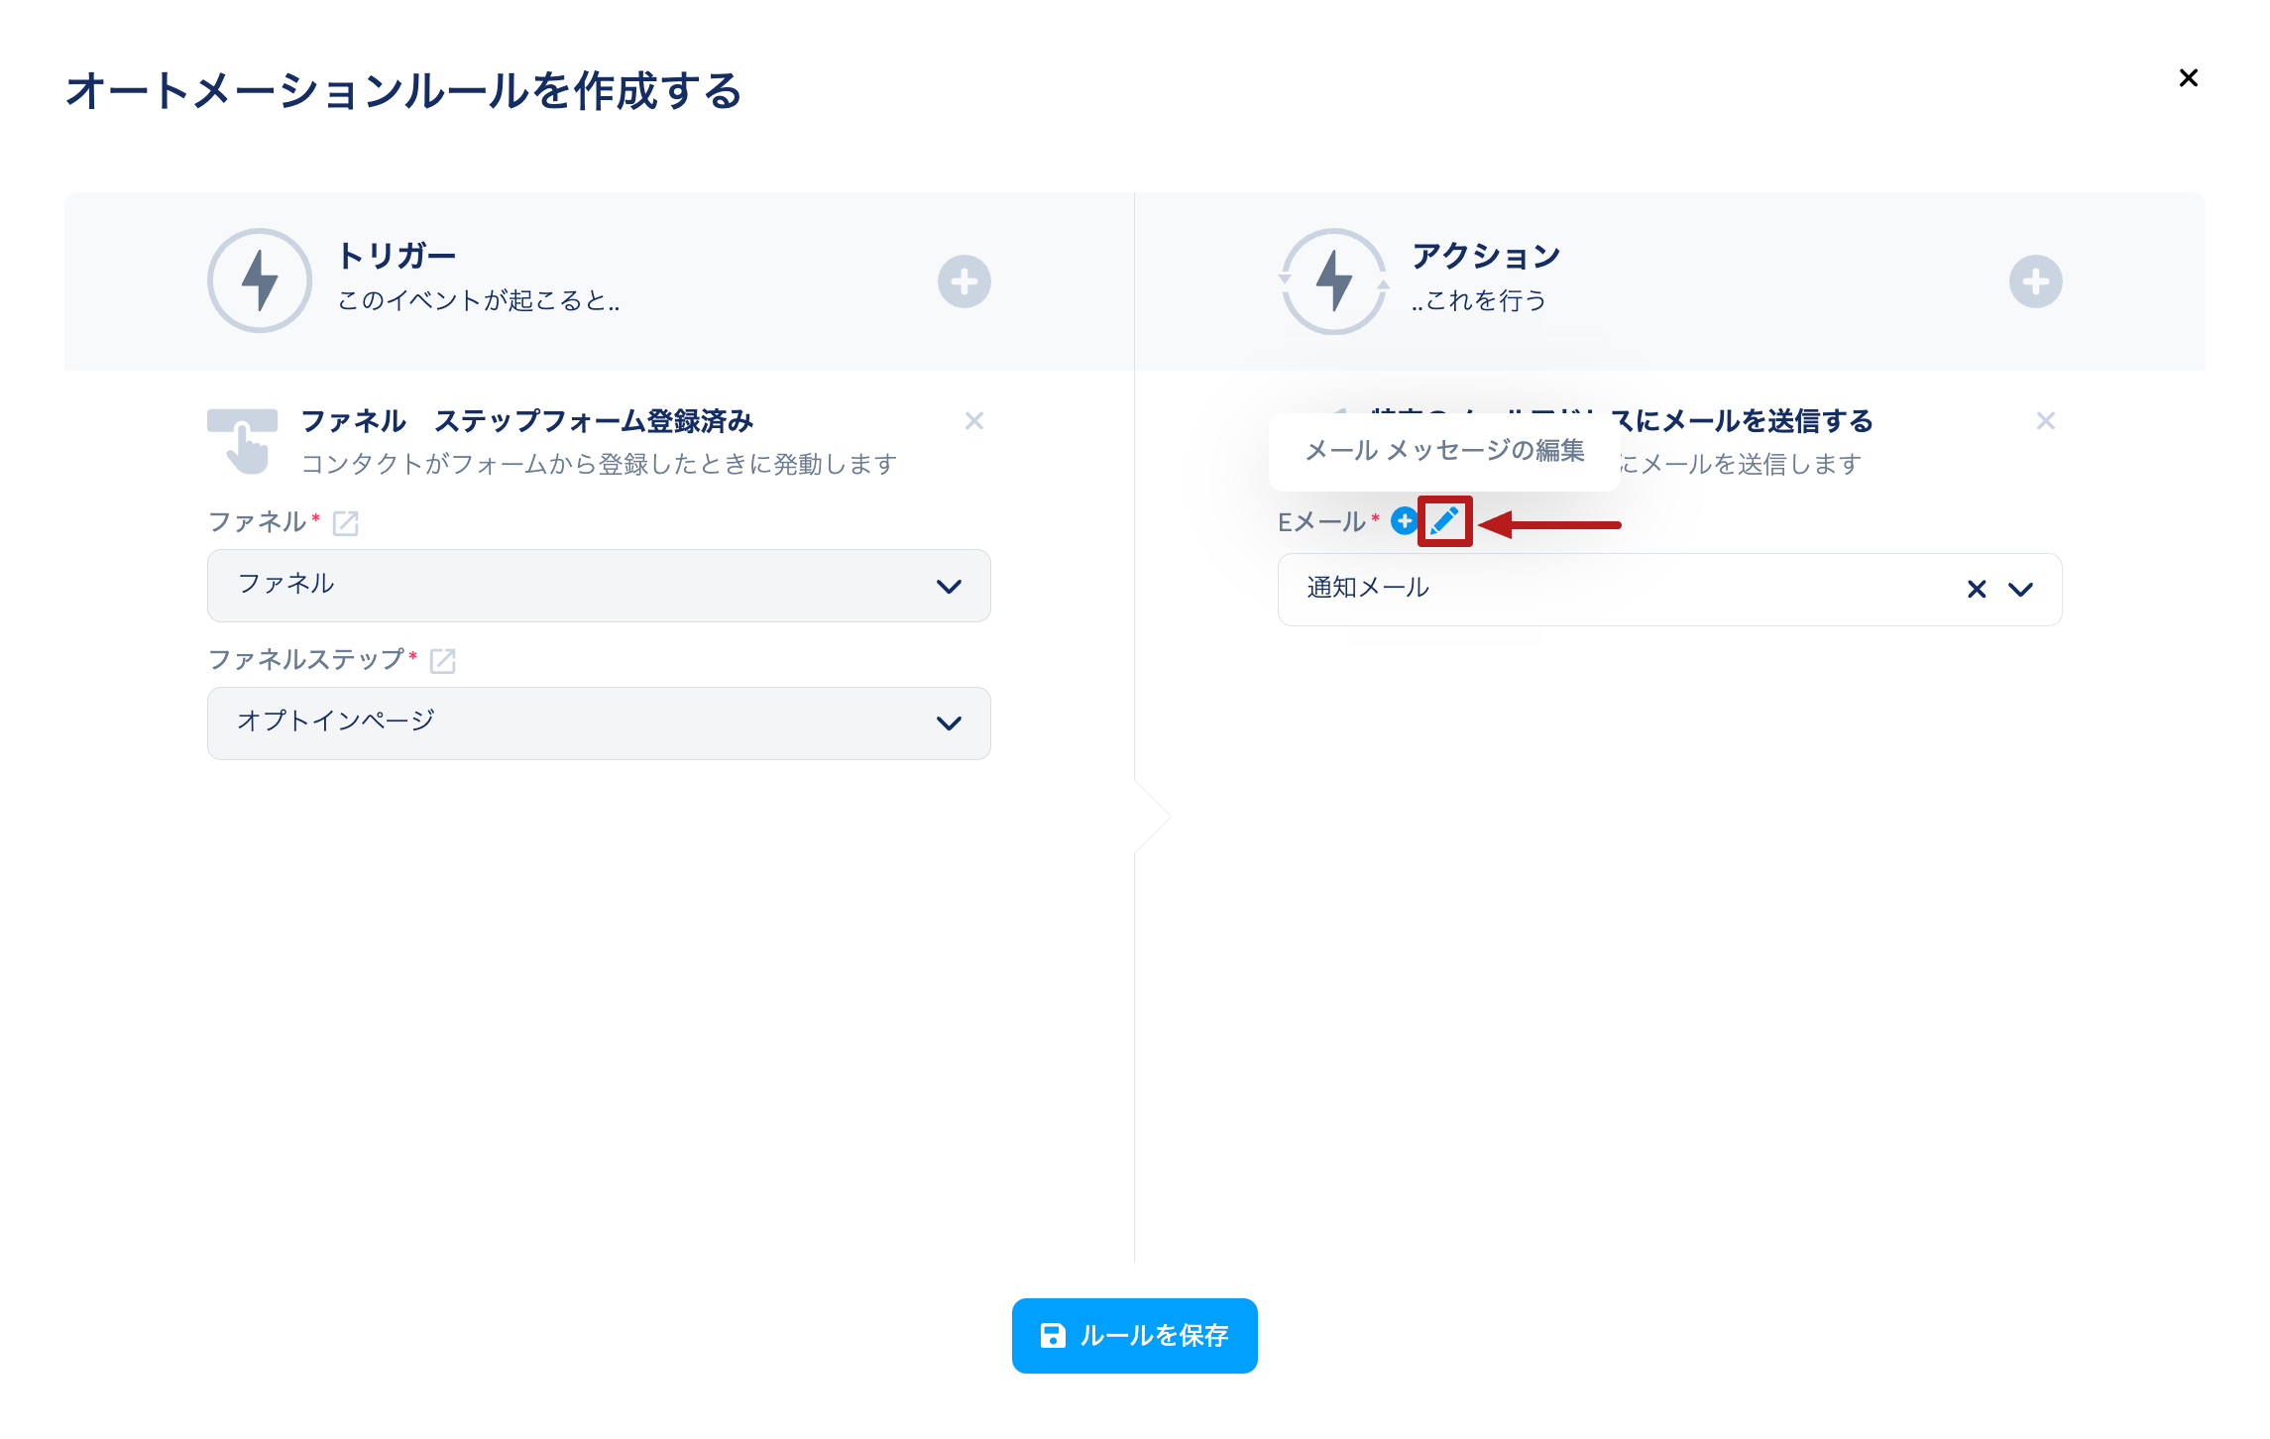Remove the send email action
2270x1439 pixels.
pos(2045,421)
